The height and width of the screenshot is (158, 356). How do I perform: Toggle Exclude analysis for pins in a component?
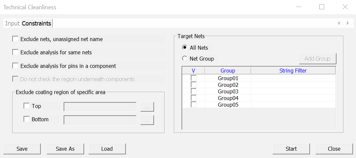tap(15, 66)
